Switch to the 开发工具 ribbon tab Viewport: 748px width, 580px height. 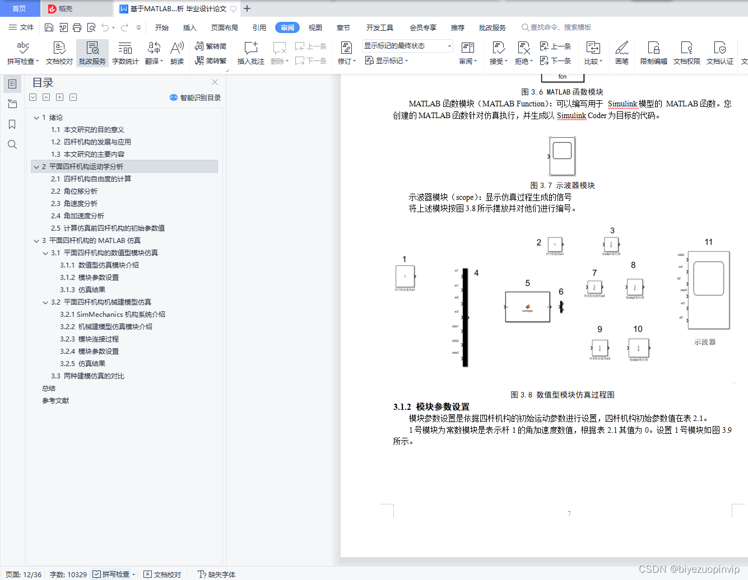tap(380, 27)
